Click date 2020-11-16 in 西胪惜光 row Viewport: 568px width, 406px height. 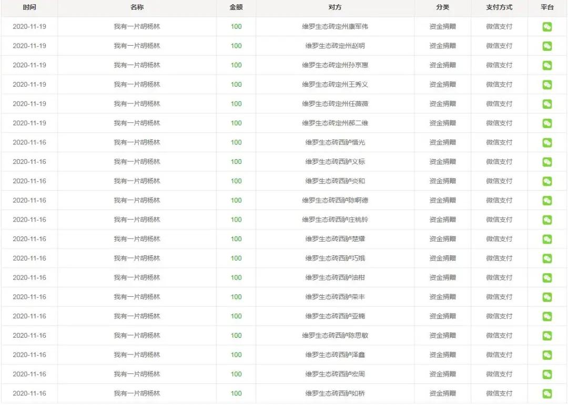click(x=29, y=142)
